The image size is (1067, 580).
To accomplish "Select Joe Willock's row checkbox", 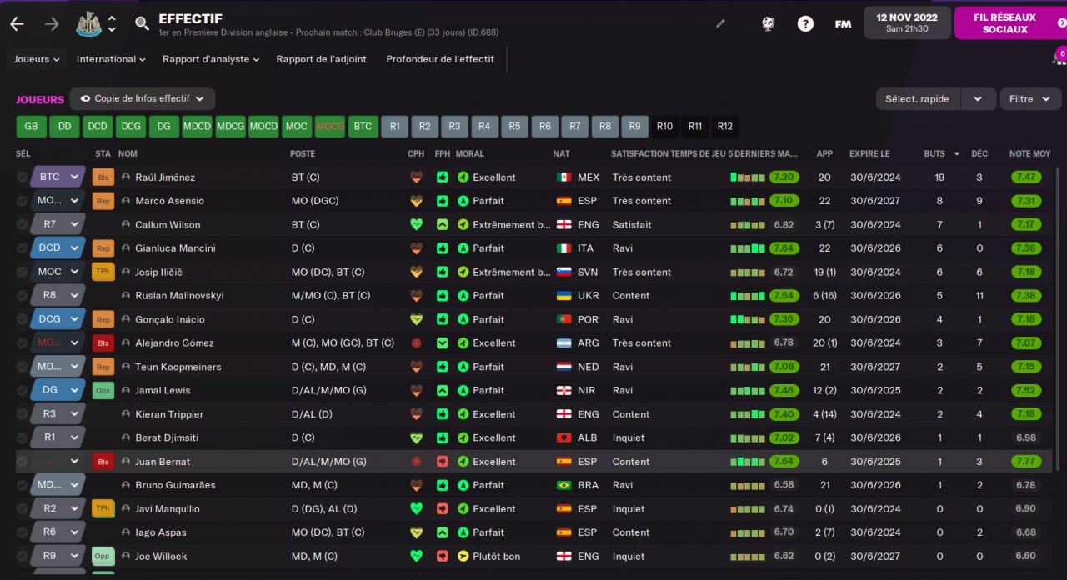I will click(22, 556).
